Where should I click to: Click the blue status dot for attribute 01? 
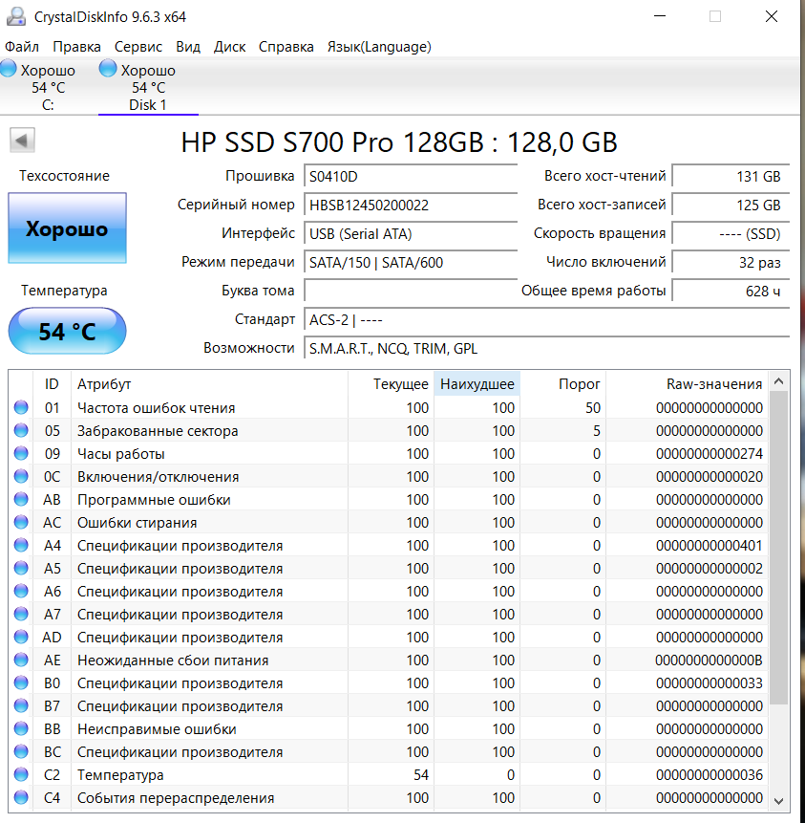(21, 407)
